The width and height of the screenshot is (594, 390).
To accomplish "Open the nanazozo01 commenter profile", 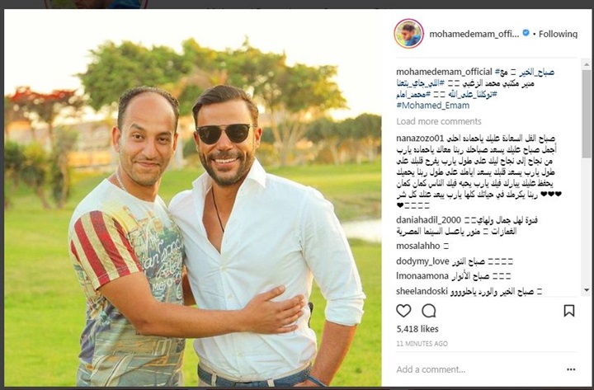I will [x=419, y=139].
